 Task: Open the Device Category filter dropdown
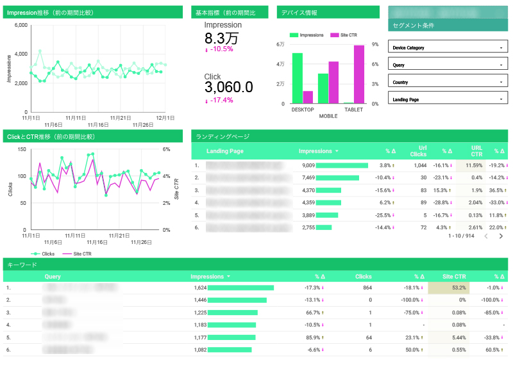[448, 47]
